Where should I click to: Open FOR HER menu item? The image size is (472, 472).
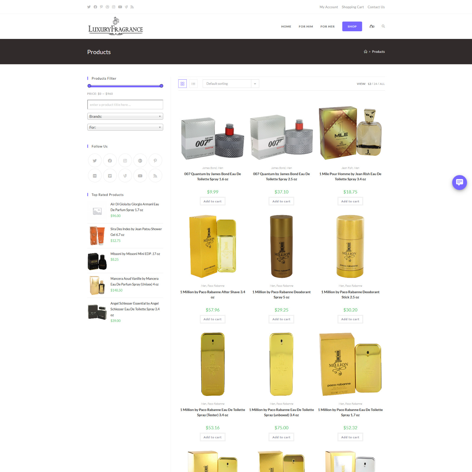(x=327, y=27)
